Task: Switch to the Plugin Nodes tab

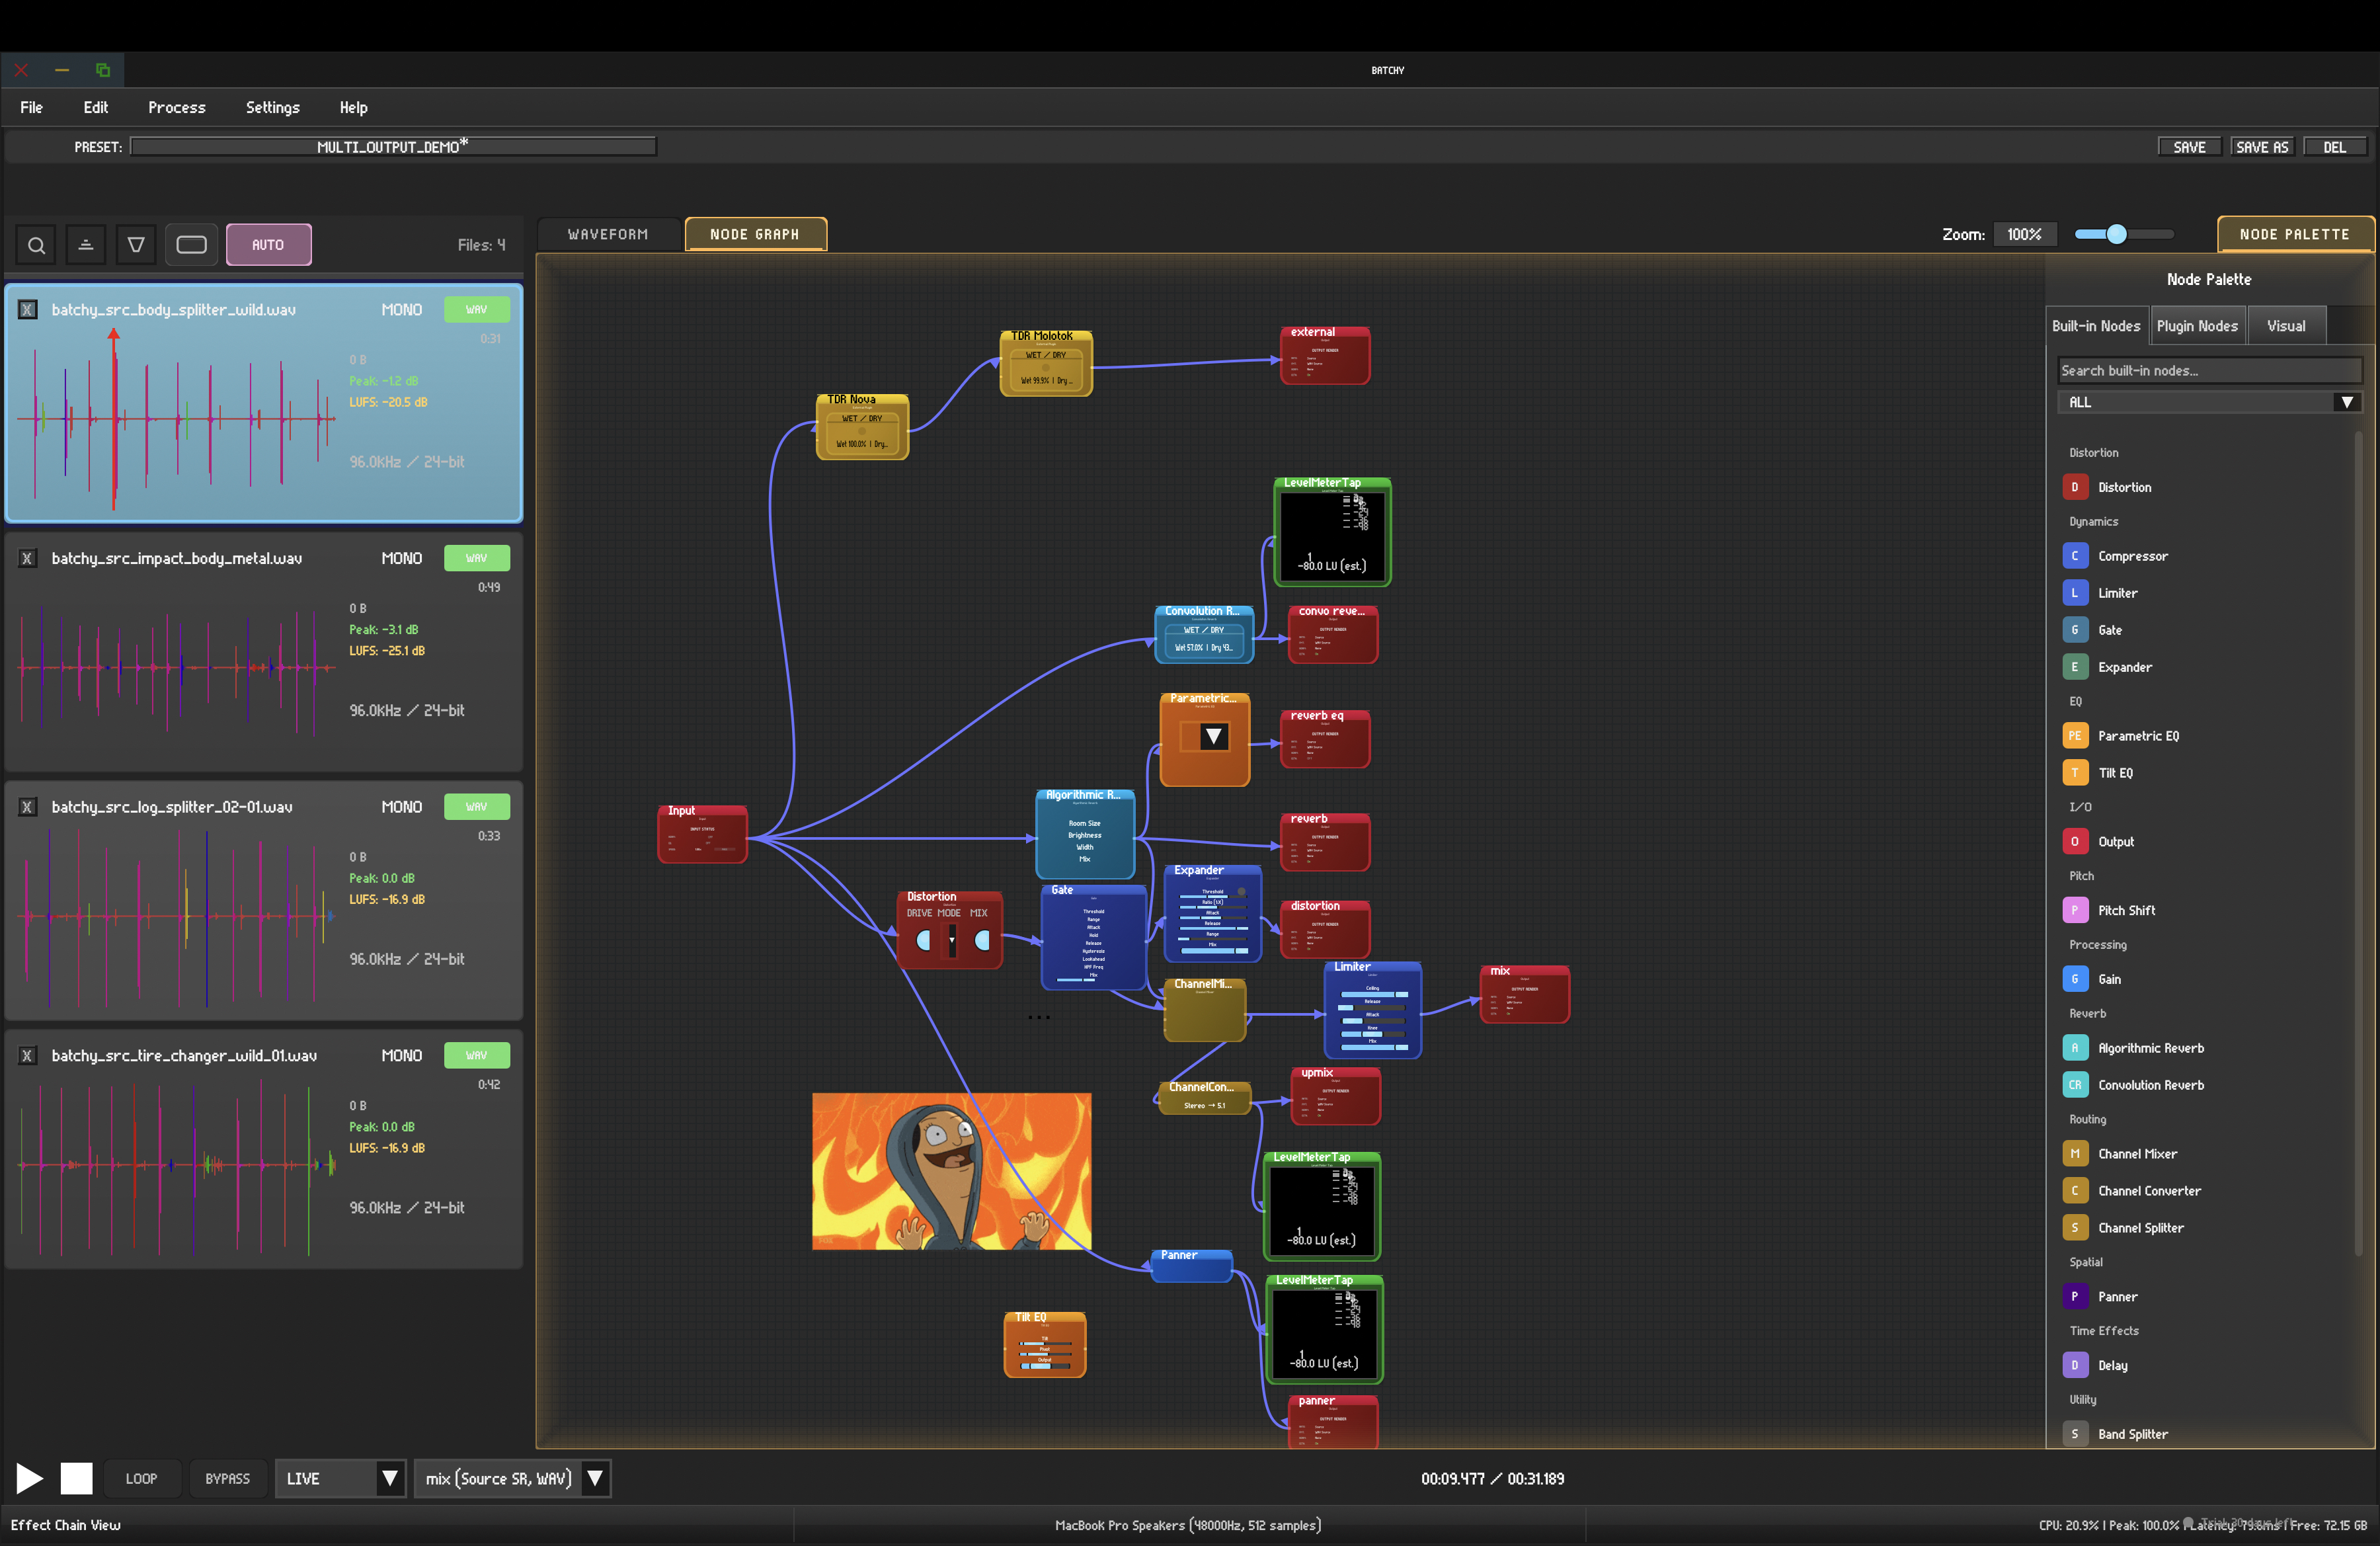Action: (x=2197, y=325)
